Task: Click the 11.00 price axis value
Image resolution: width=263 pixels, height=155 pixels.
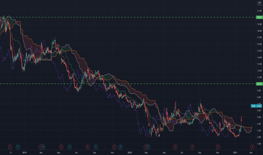Action: [x=259, y=77]
